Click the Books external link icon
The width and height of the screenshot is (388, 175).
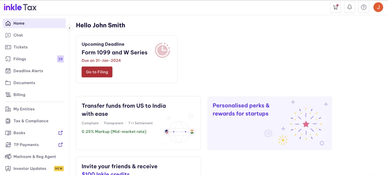click(60, 133)
